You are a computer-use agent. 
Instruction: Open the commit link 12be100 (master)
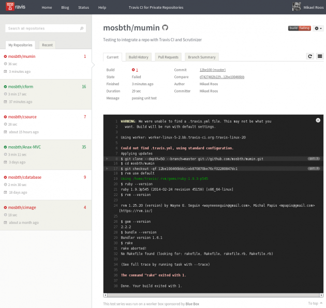click(x=213, y=70)
